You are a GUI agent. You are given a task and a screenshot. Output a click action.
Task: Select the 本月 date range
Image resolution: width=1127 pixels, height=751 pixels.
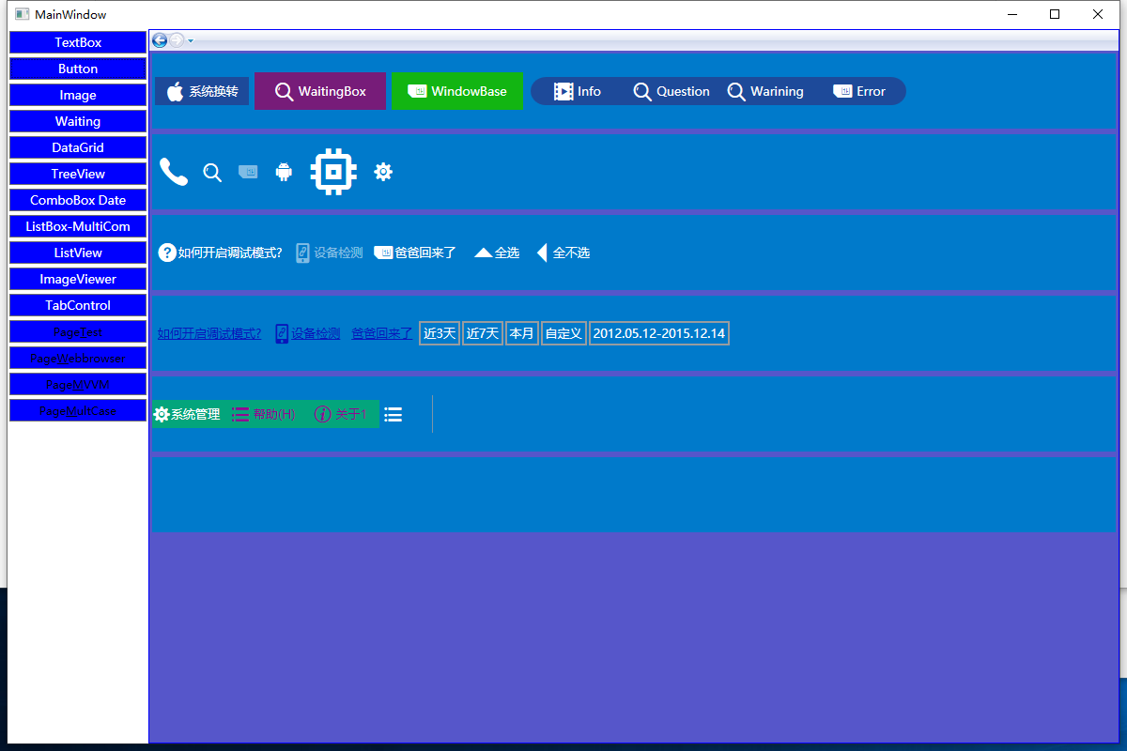pos(522,333)
